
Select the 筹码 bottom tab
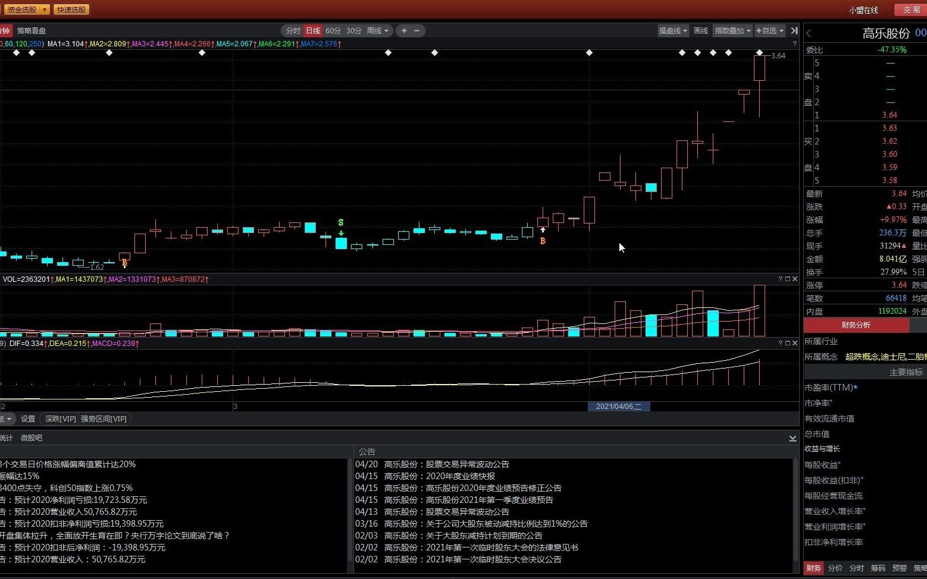tap(878, 568)
